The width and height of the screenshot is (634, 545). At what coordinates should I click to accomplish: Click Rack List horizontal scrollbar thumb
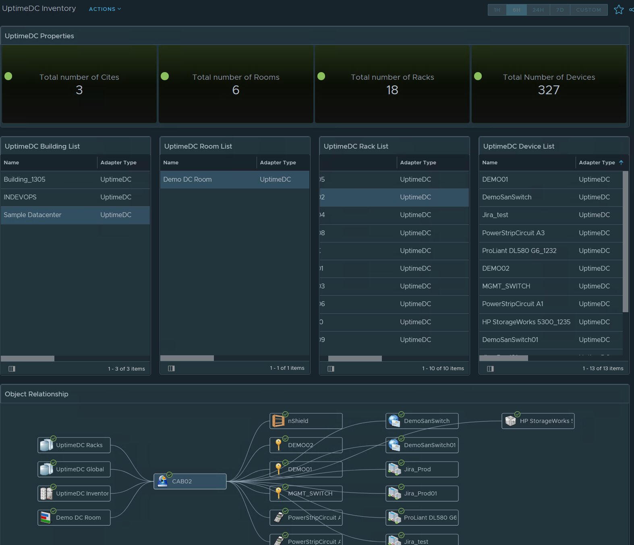tap(355, 358)
